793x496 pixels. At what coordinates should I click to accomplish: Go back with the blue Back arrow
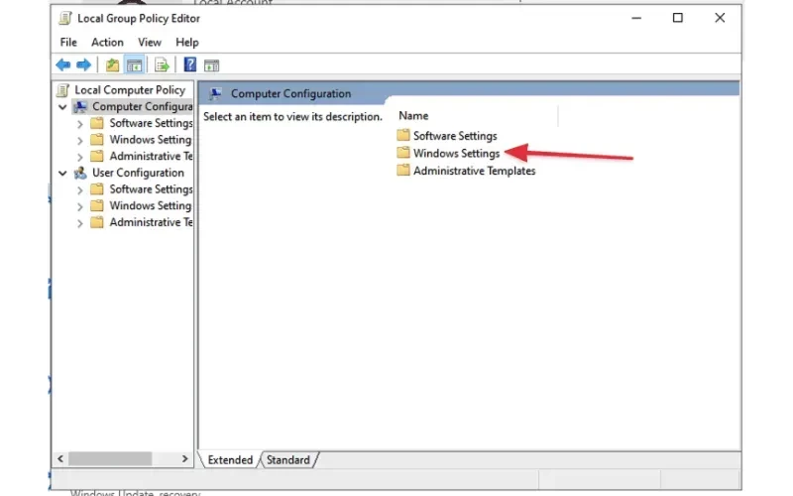[63, 64]
